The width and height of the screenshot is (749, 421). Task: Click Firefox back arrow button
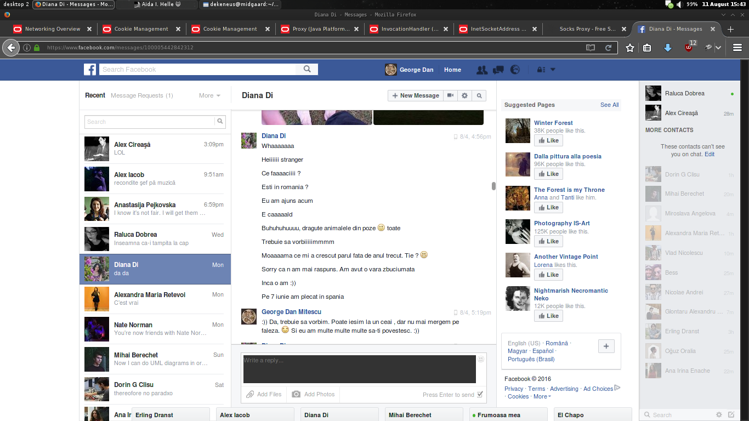click(x=11, y=48)
